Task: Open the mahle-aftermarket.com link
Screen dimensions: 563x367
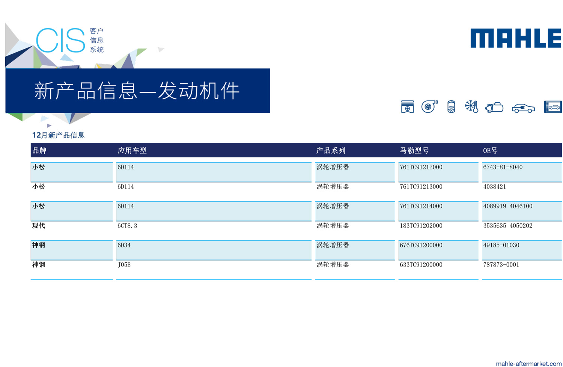Action: [x=528, y=363]
